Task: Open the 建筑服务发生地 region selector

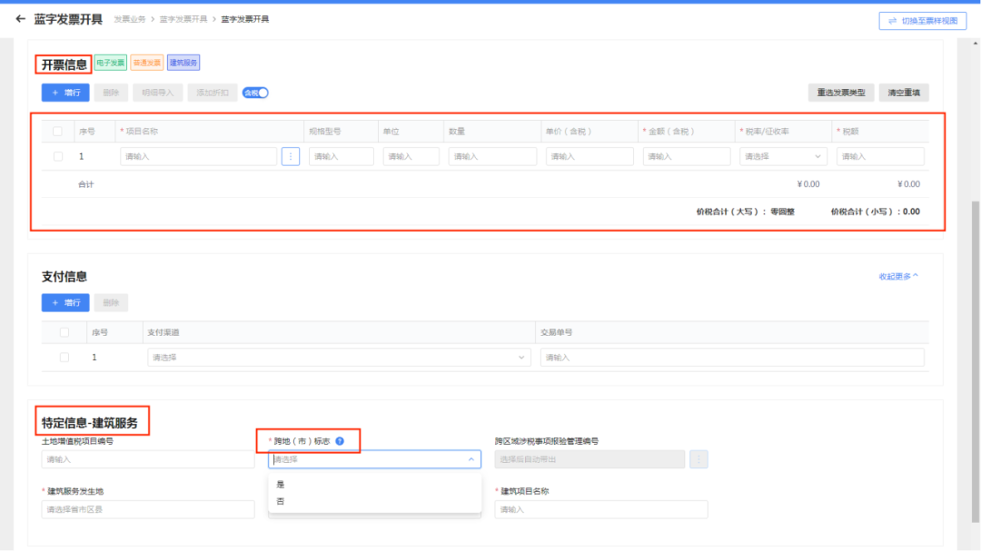Action: 148,509
